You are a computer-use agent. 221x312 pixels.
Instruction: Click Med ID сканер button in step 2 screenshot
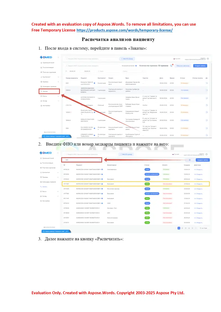point(126,154)
